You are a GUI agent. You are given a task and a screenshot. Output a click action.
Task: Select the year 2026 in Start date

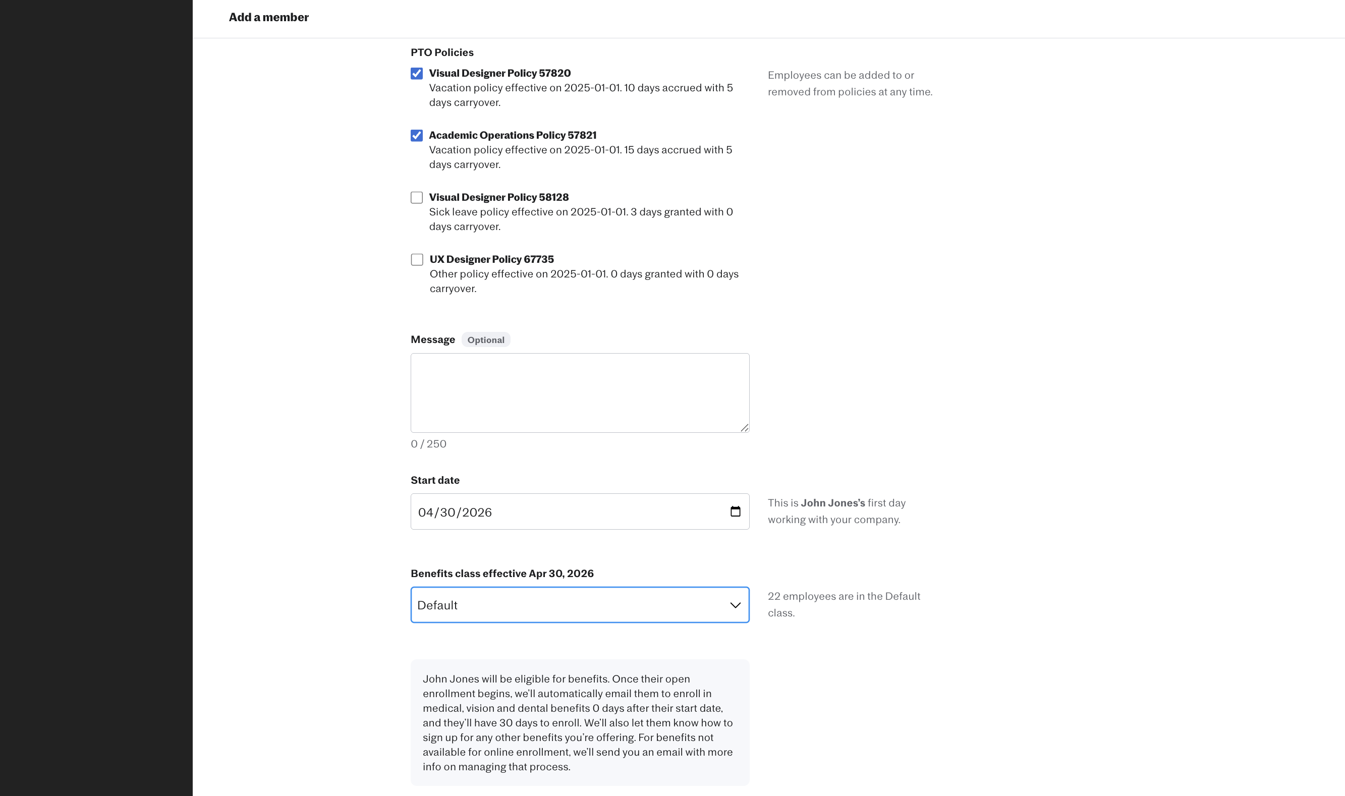[477, 512]
